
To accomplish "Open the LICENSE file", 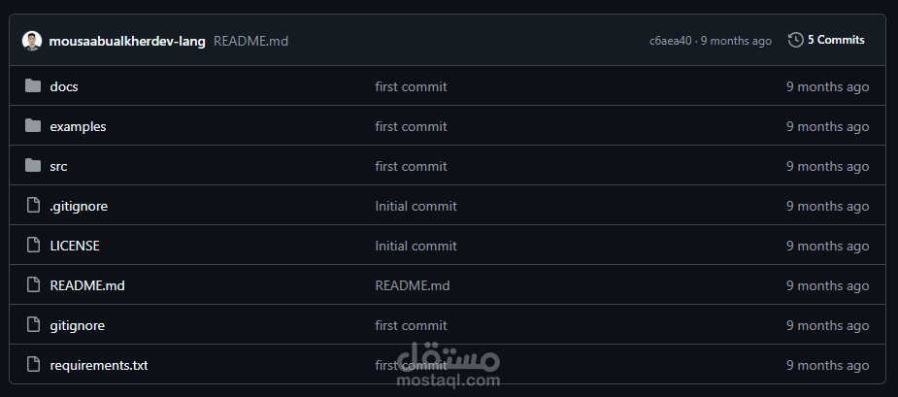I will point(75,246).
